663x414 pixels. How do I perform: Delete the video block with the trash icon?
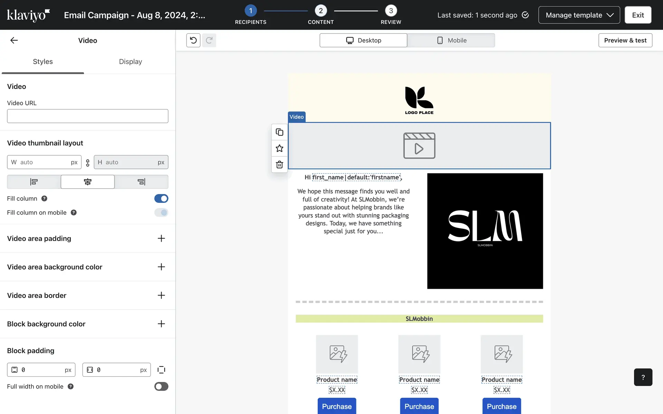(x=279, y=165)
